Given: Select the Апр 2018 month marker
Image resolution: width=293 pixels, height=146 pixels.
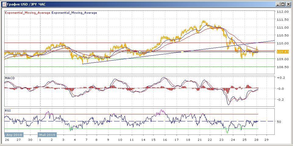Looking at the screenshot, I should click(13, 135).
